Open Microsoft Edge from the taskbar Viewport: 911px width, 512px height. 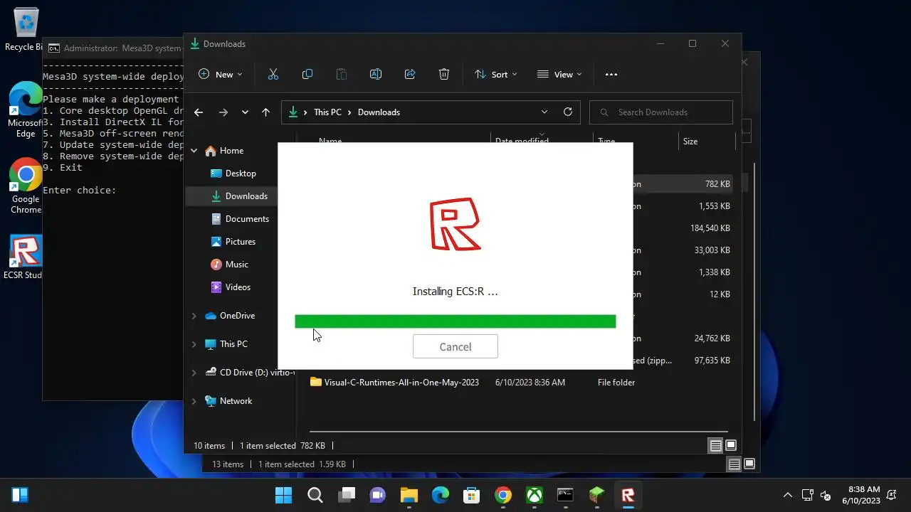tap(440, 495)
